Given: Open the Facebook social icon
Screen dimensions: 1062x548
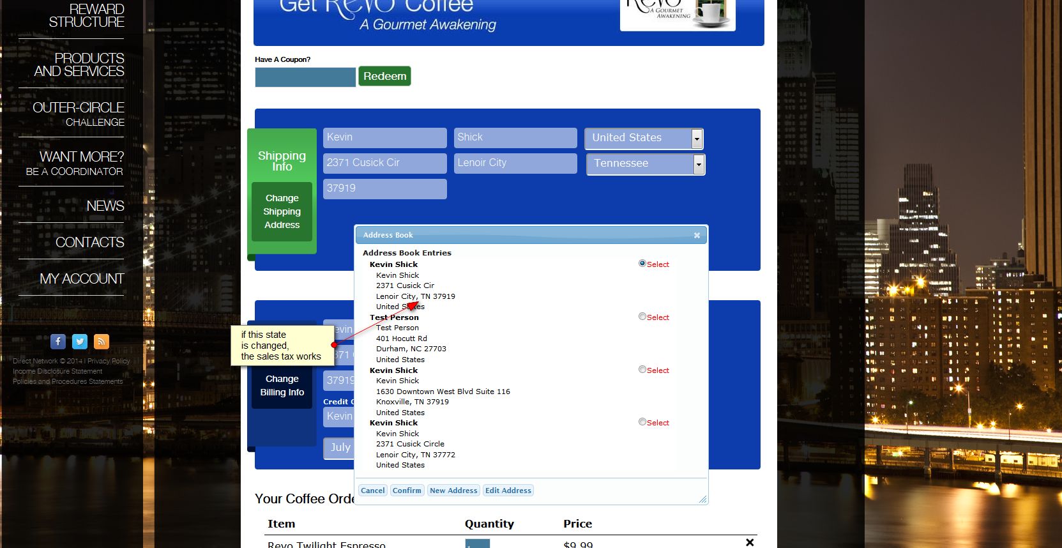Looking at the screenshot, I should pos(58,342).
